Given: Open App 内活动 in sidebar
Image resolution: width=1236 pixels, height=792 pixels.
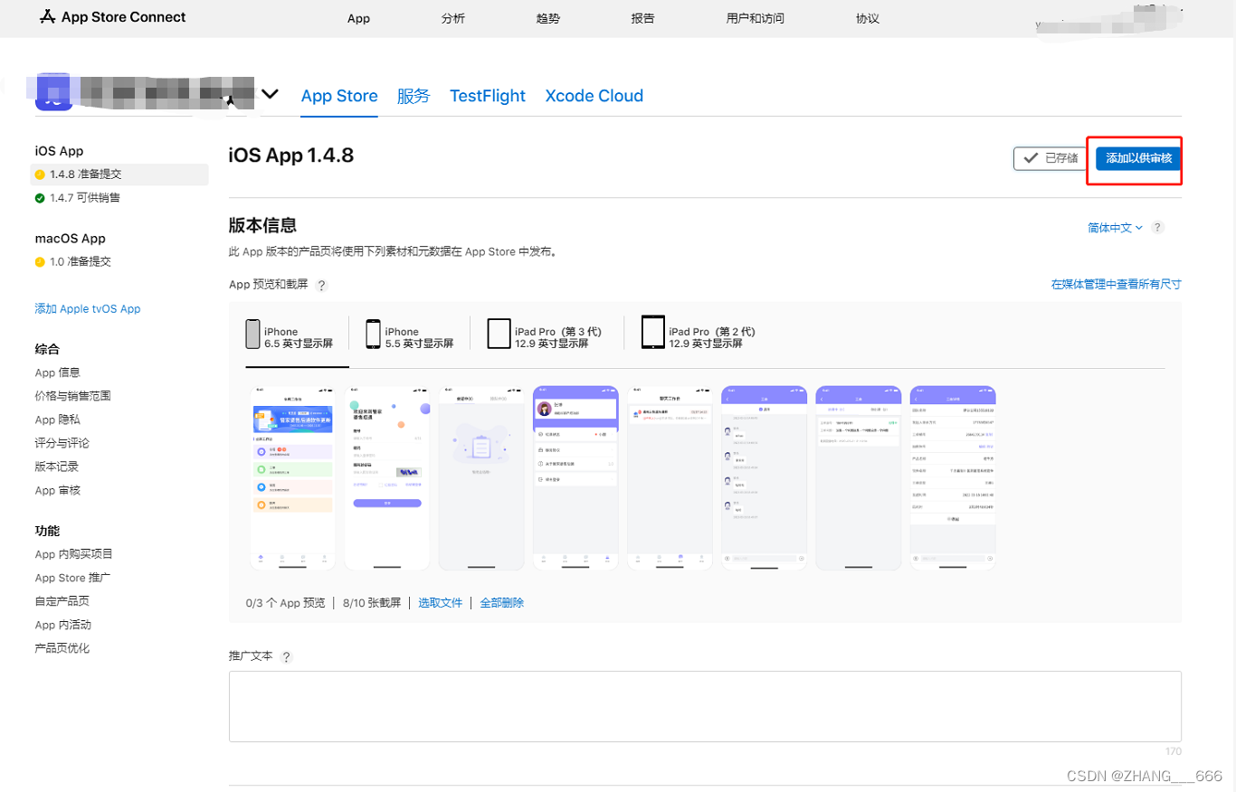Looking at the screenshot, I should click(x=62, y=625).
